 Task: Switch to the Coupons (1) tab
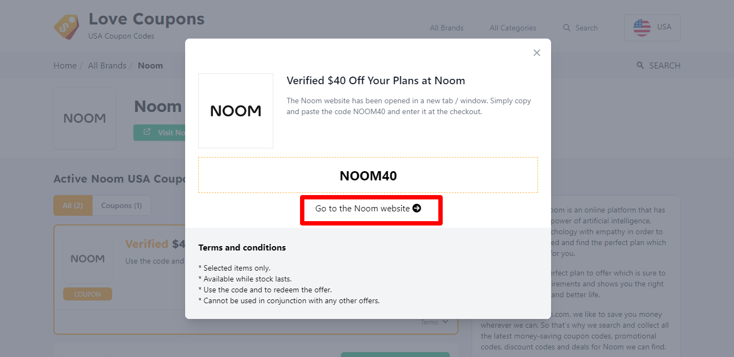coord(121,205)
